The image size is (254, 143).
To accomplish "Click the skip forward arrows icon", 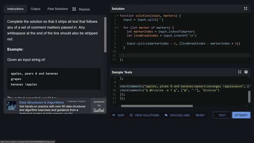I will 114,115.
